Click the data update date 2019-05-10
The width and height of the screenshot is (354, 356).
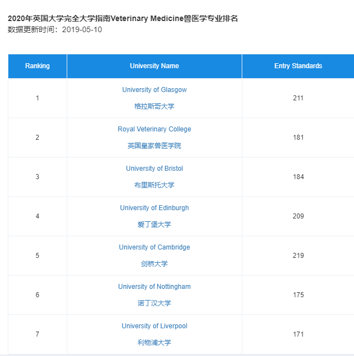click(82, 29)
